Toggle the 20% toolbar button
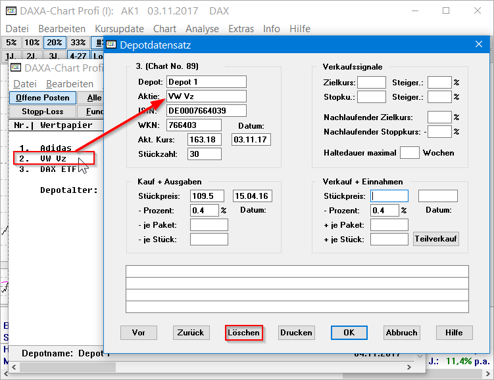This screenshot has width=494, height=380. [x=55, y=43]
